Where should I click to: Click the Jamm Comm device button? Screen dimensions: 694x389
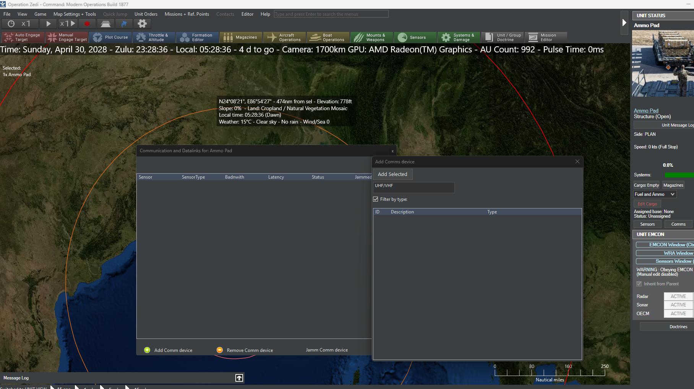point(327,350)
